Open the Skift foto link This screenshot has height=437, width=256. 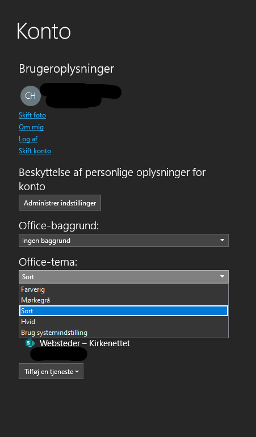pyautogui.click(x=32, y=115)
